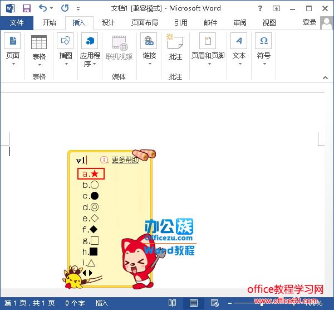This screenshot has height=310, width=334.
Task: Open the 更多帮助 link
Action: 125,159
